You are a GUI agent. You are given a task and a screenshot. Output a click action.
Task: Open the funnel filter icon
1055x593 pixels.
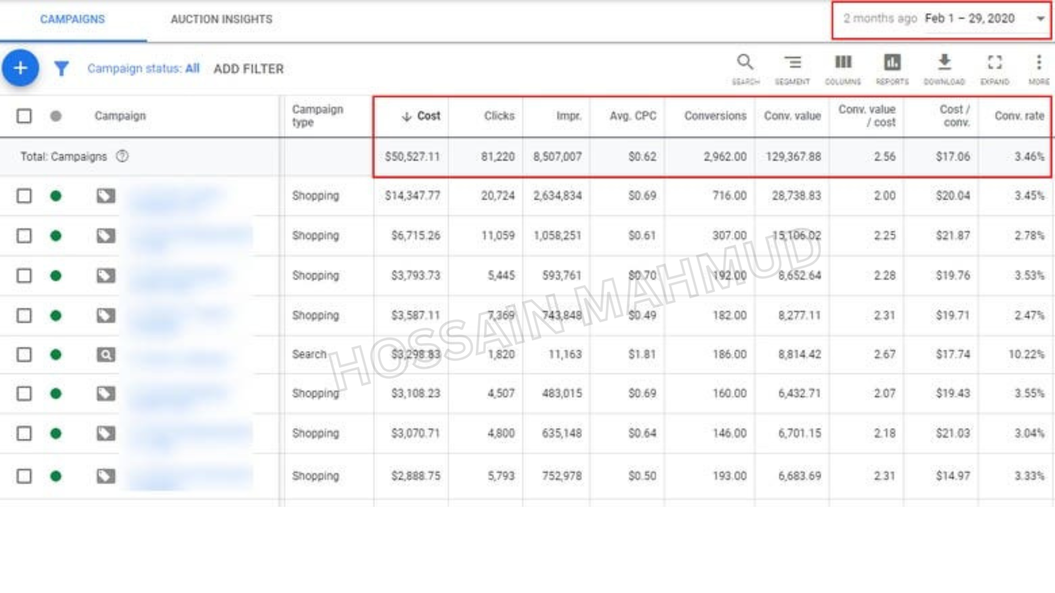pyautogui.click(x=62, y=69)
